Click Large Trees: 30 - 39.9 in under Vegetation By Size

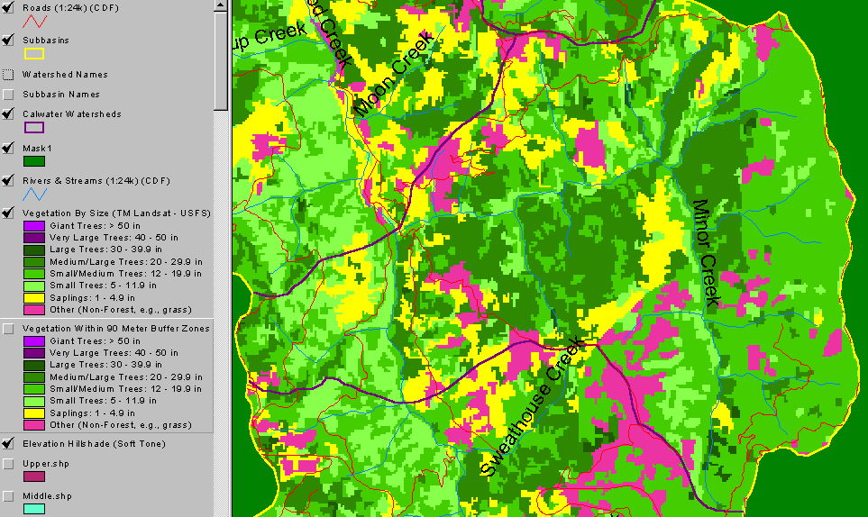[105, 249]
